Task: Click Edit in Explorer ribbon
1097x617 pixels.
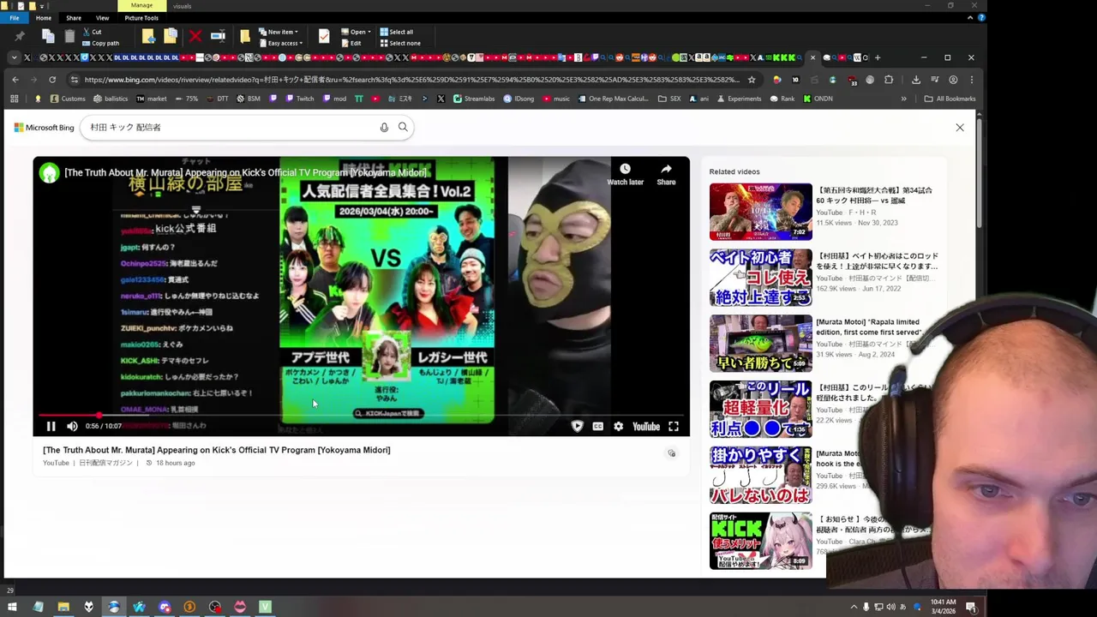Action: [351, 43]
